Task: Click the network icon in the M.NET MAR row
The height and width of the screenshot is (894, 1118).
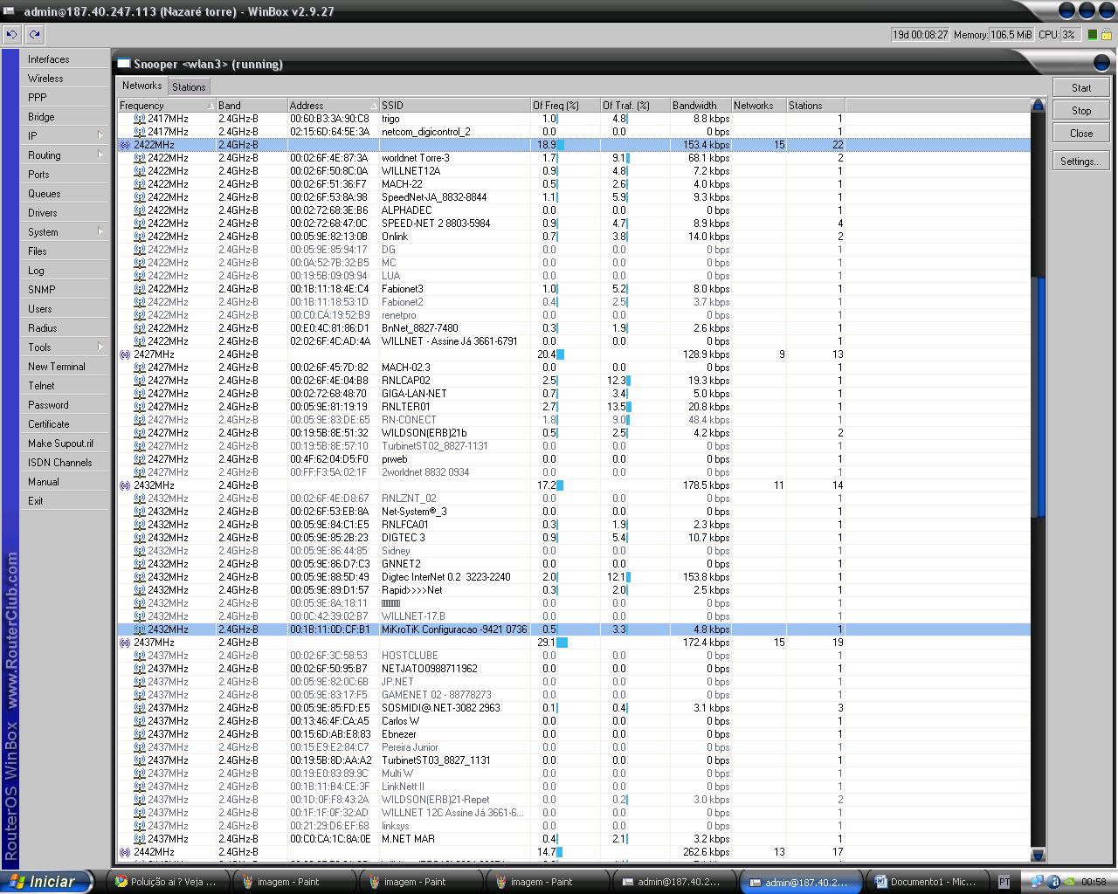Action: (139, 839)
